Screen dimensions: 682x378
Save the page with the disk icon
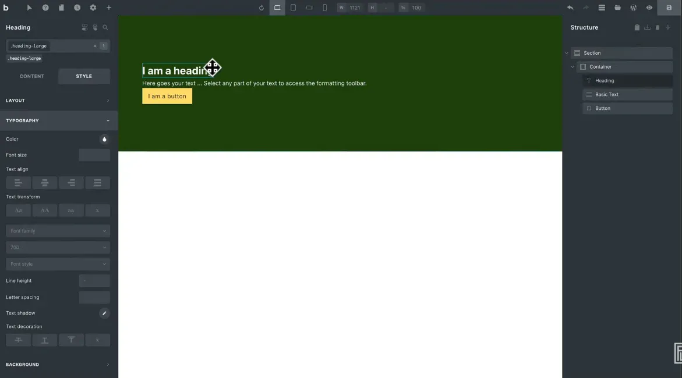tap(669, 8)
